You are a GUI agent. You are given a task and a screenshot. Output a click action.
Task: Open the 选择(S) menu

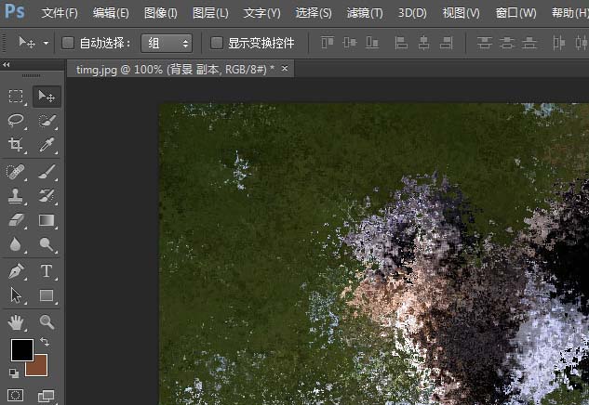[x=314, y=13]
